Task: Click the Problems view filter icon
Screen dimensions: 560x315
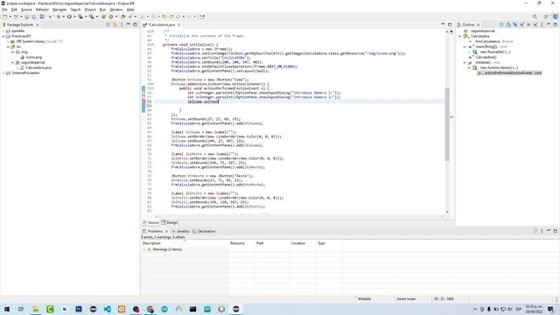Action: click(535, 231)
